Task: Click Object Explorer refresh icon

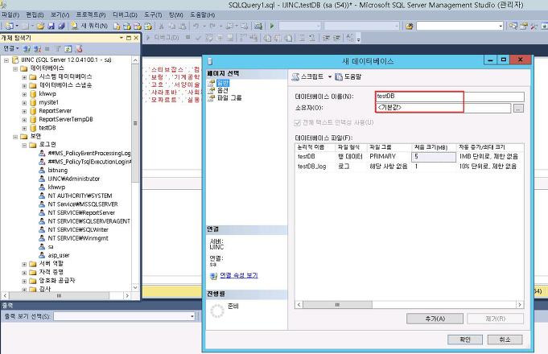Action: click(68, 49)
